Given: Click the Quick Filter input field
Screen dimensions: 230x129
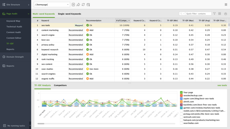Looking at the screenshot, I should point(198,13).
